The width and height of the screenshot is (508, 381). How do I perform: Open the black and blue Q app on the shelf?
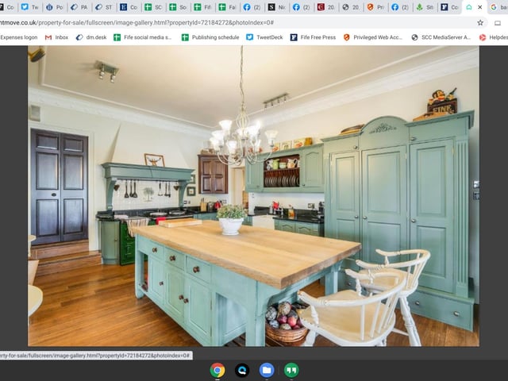[x=242, y=370]
